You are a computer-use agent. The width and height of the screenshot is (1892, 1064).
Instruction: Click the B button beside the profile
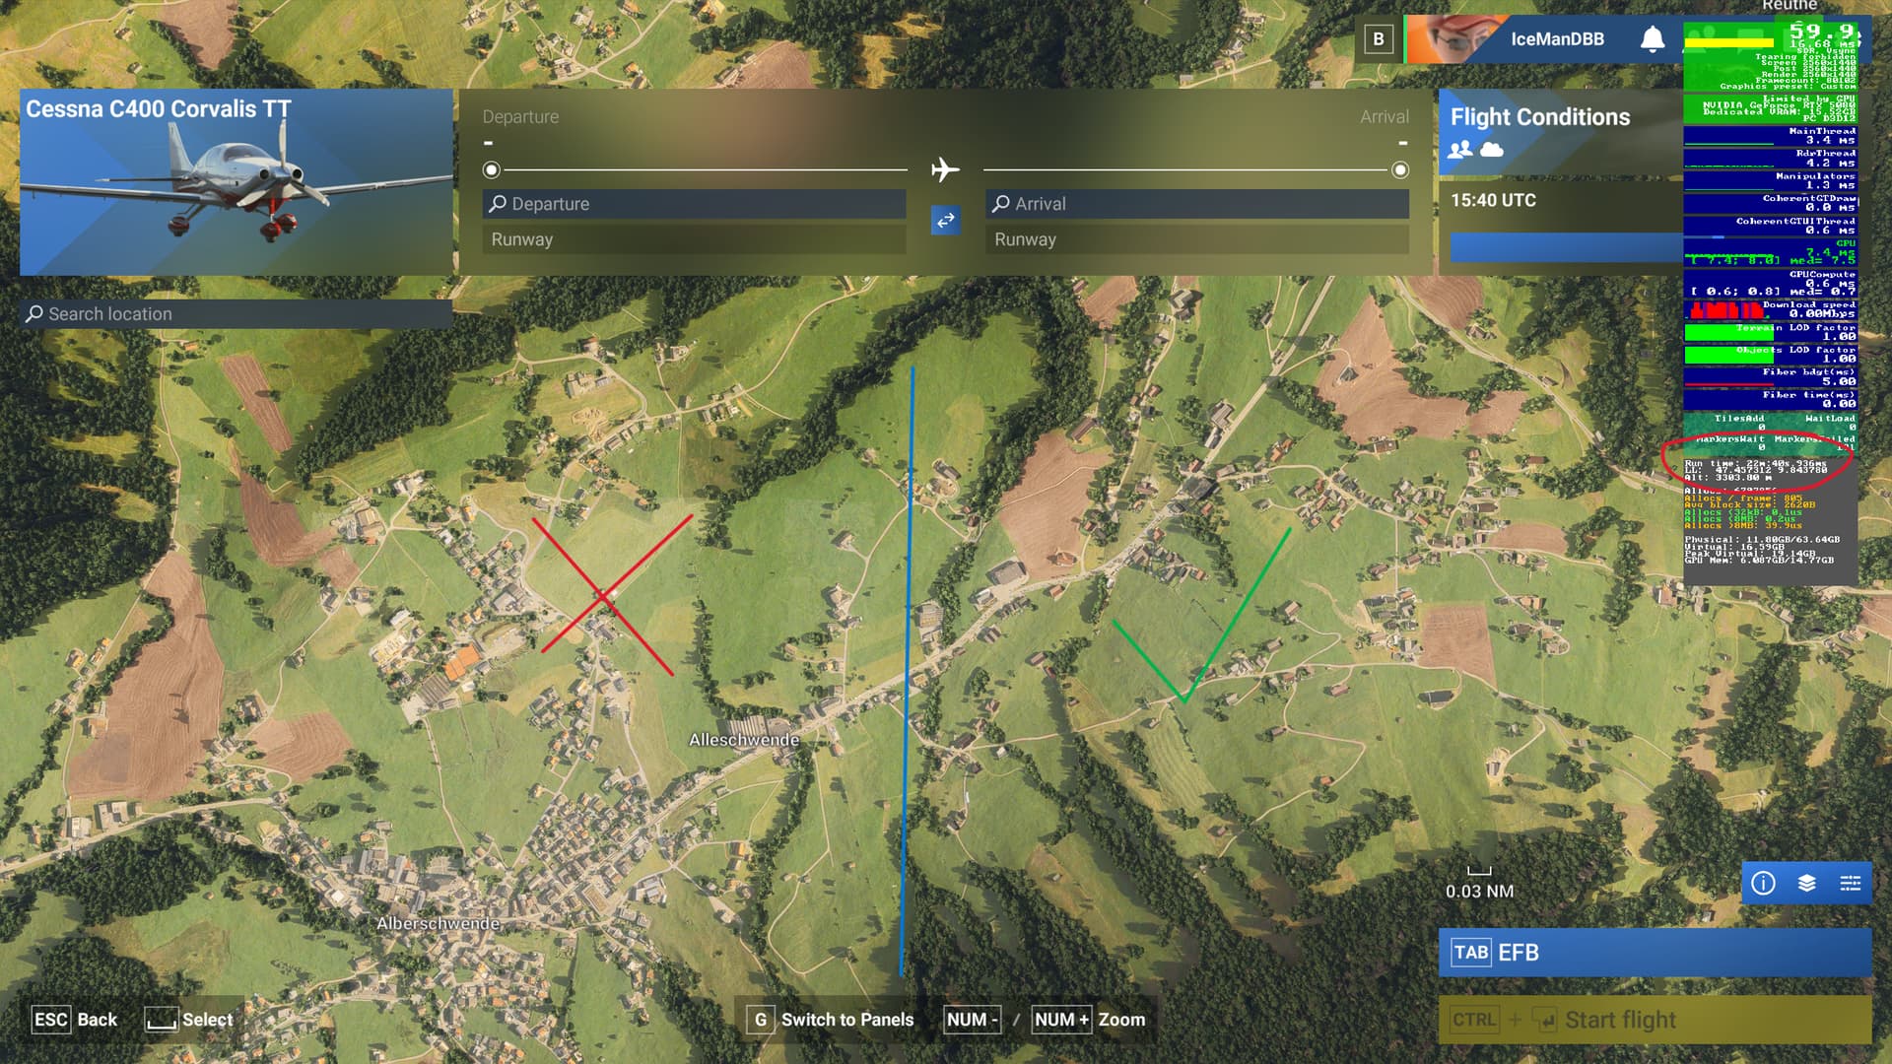(x=1378, y=39)
